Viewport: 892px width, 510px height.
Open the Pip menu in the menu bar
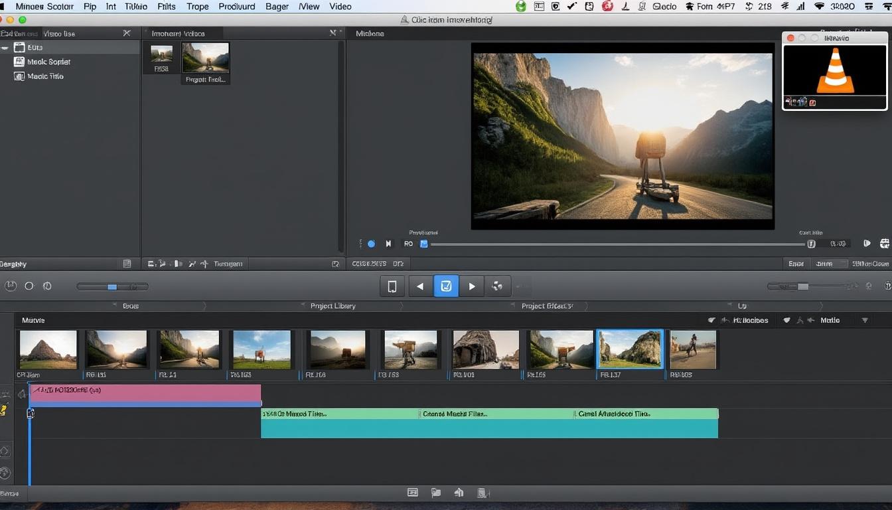coord(90,6)
